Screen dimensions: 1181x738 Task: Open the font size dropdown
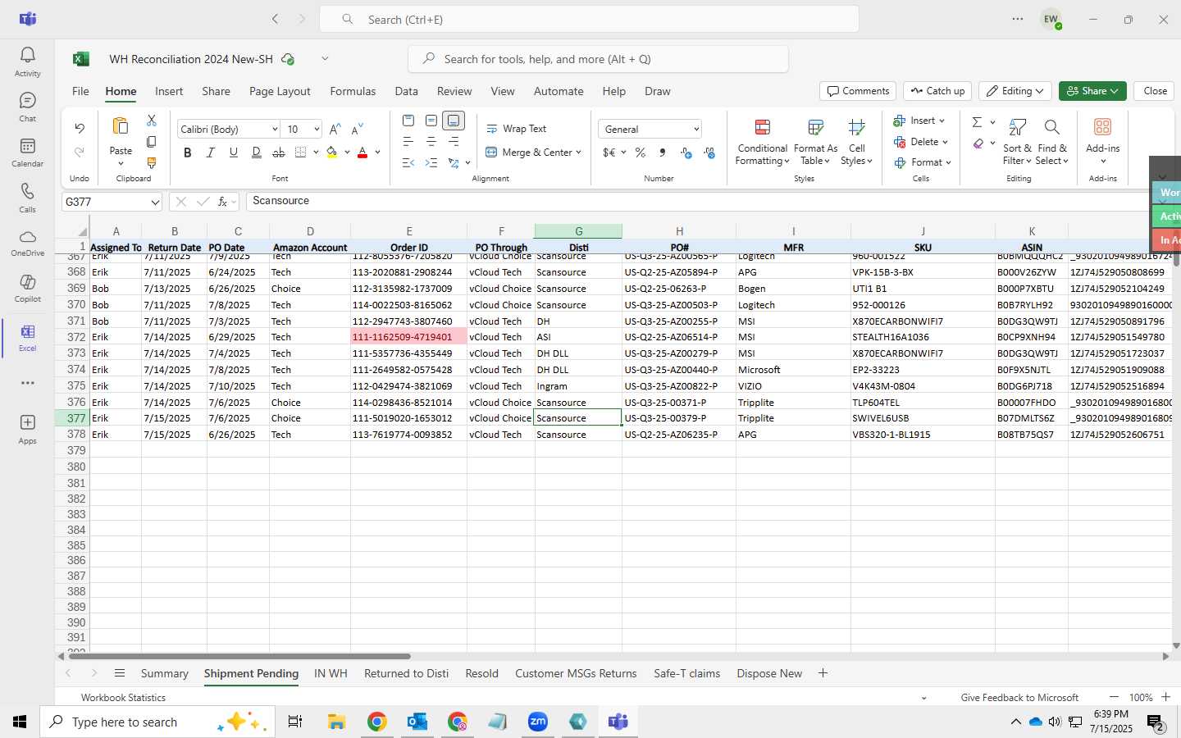click(317, 130)
